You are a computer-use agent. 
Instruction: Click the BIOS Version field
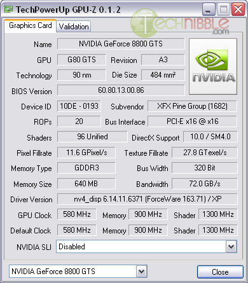coord(121,90)
